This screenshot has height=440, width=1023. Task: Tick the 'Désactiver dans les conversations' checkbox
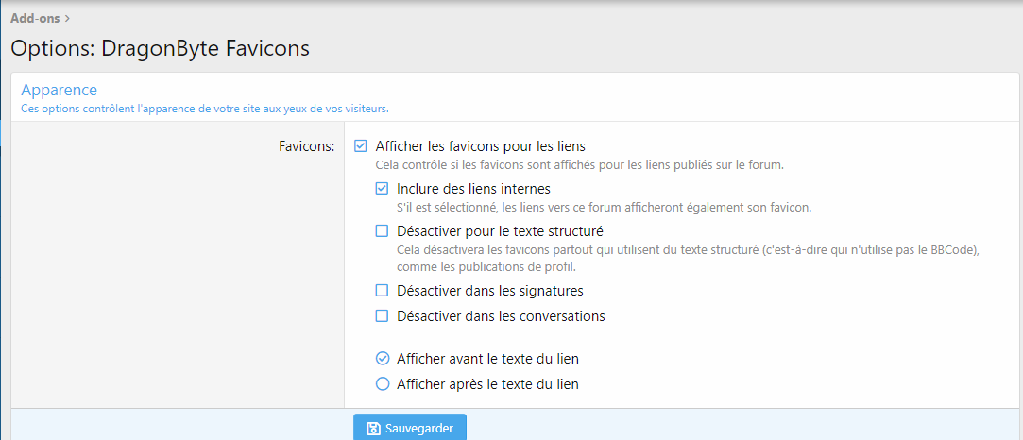point(383,316)
